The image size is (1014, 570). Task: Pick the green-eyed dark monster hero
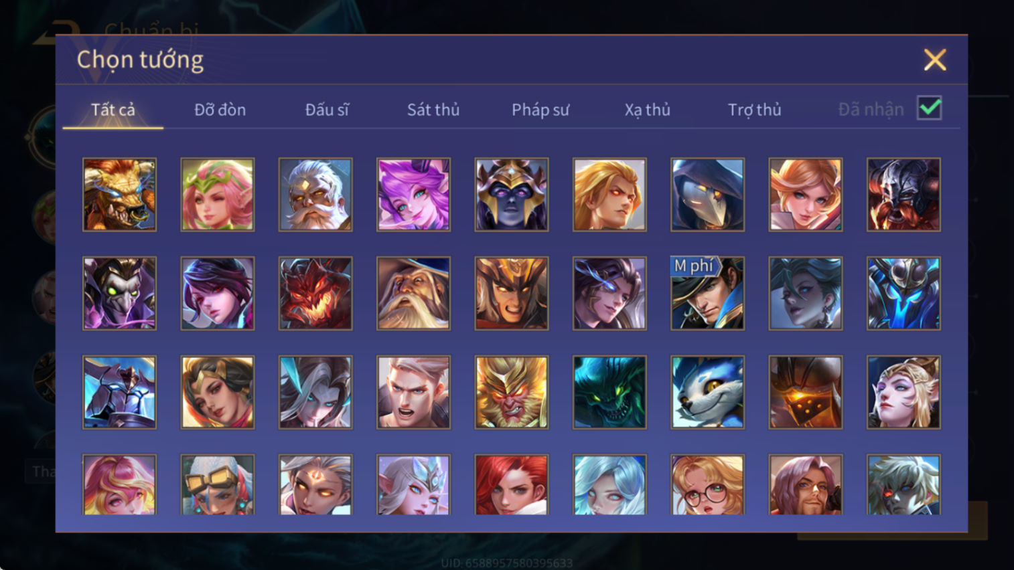coord(609,392)
